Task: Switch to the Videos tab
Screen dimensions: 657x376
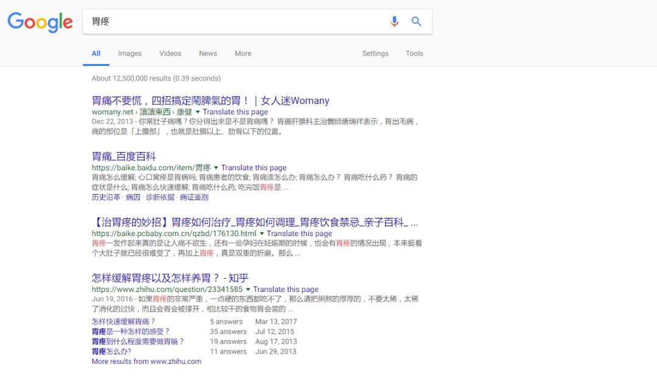Action: point(170,54)
